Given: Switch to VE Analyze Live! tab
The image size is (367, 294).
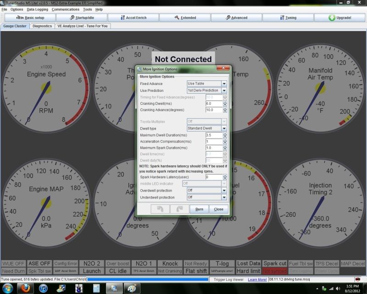Looking at the screenshot, I should (x=83, y=26).
